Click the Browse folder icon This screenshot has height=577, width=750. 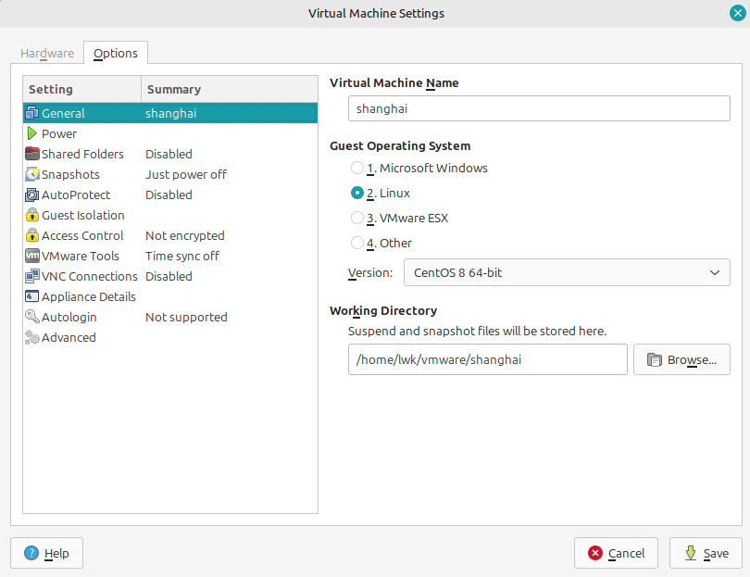(x=655, y=359)
